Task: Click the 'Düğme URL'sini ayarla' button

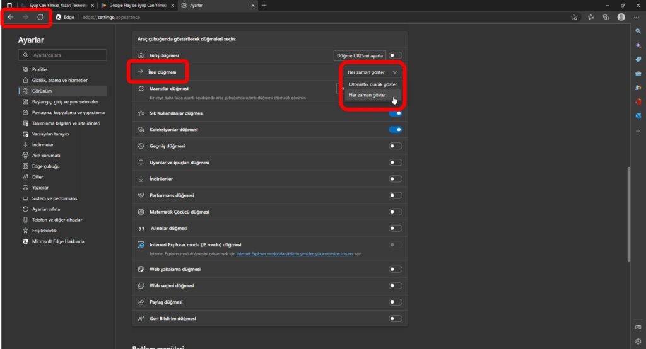Action: pos(360,56)
